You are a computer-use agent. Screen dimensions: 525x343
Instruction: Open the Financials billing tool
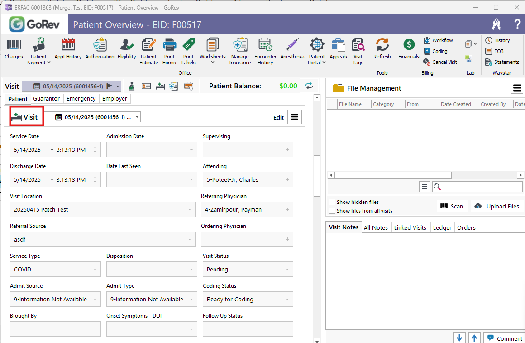tap(409, 49)
